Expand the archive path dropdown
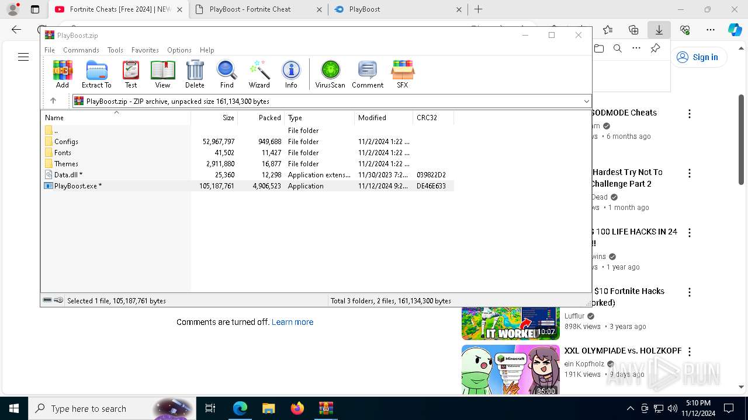The width and height of the screenshot is (748, 420). pyautogui.click(x=586, y=101)
